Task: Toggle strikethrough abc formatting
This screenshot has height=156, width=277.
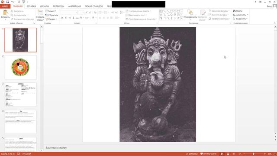Action: tap(77, 18)
